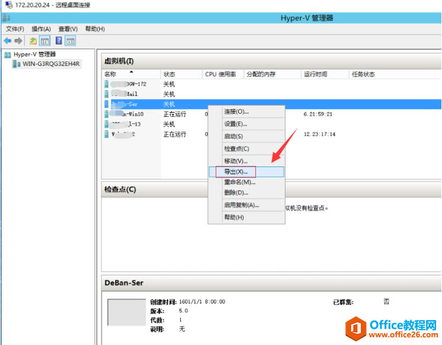This screenshot has width=442, height=345.
Task: Click the Up one level folder icon
Action: (33, 41)
